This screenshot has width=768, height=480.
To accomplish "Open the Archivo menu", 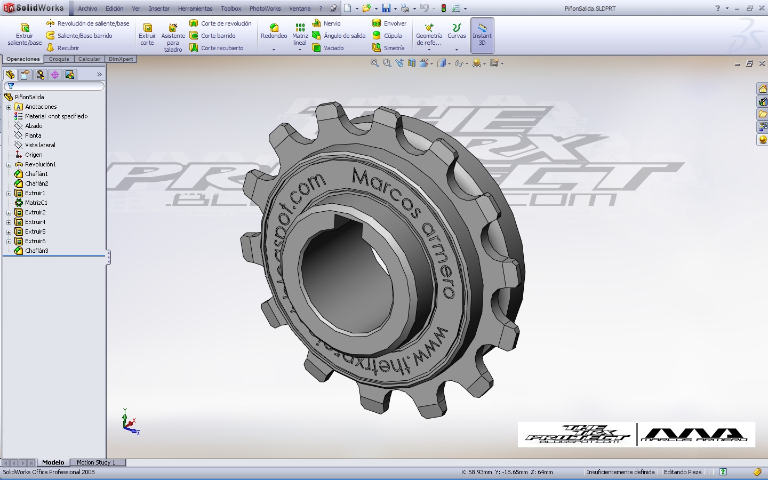I will coord(87,9).
